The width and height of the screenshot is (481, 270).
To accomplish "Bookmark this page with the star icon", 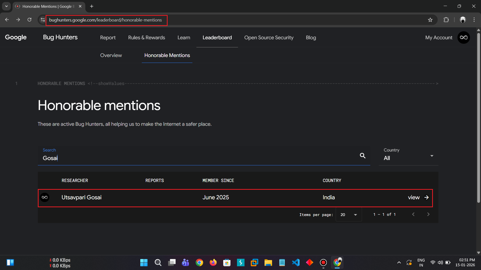I will [430, 20].
